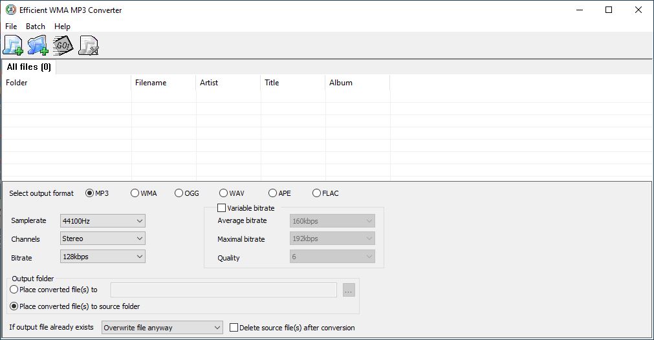This screenshot has width=654, height=340.
Task: Open the Overwrite file anyway dropdown
Action: 162,328
